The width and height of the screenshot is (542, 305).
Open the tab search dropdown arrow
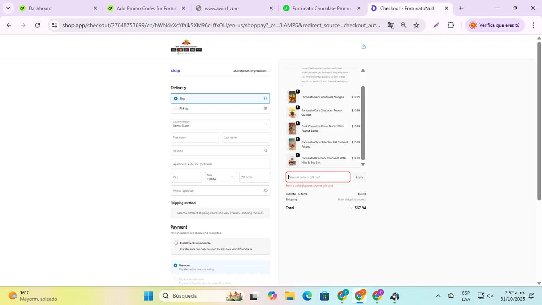[8, 8]
